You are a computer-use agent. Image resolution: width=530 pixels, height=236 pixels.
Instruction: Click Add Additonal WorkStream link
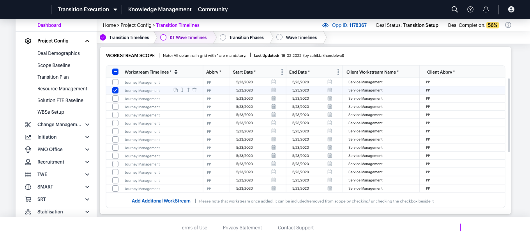coord(161,201)
